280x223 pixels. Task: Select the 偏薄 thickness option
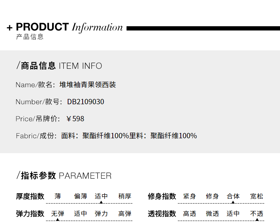(x=80, y=196)
